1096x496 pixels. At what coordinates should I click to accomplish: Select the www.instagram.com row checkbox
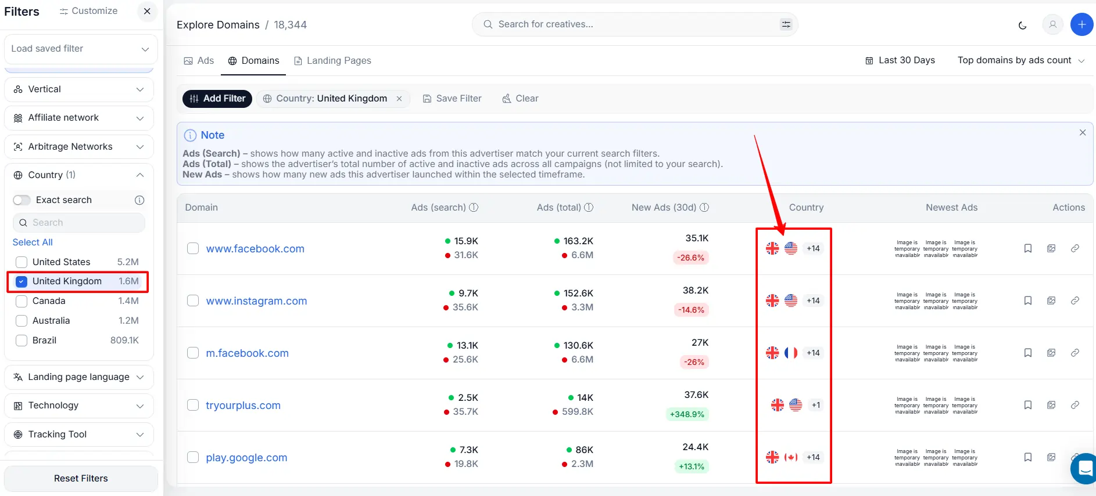[x=193, y=301]
